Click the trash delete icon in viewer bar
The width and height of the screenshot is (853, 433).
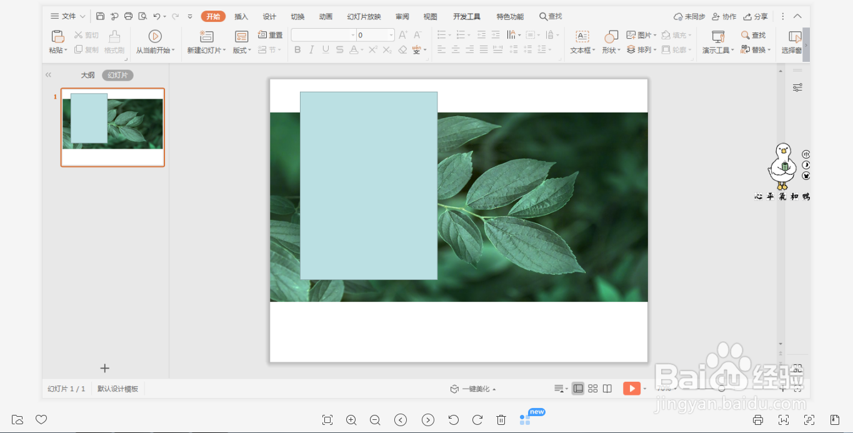tap(501, 420)
